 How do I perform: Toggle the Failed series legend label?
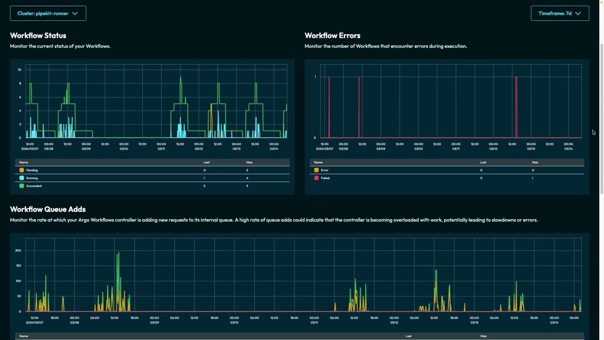325,178
